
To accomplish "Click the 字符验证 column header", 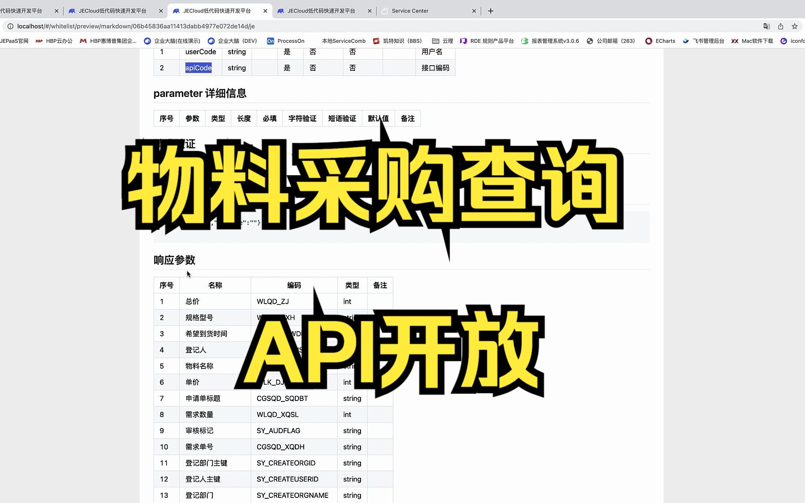I will click(x=302, y=119).
